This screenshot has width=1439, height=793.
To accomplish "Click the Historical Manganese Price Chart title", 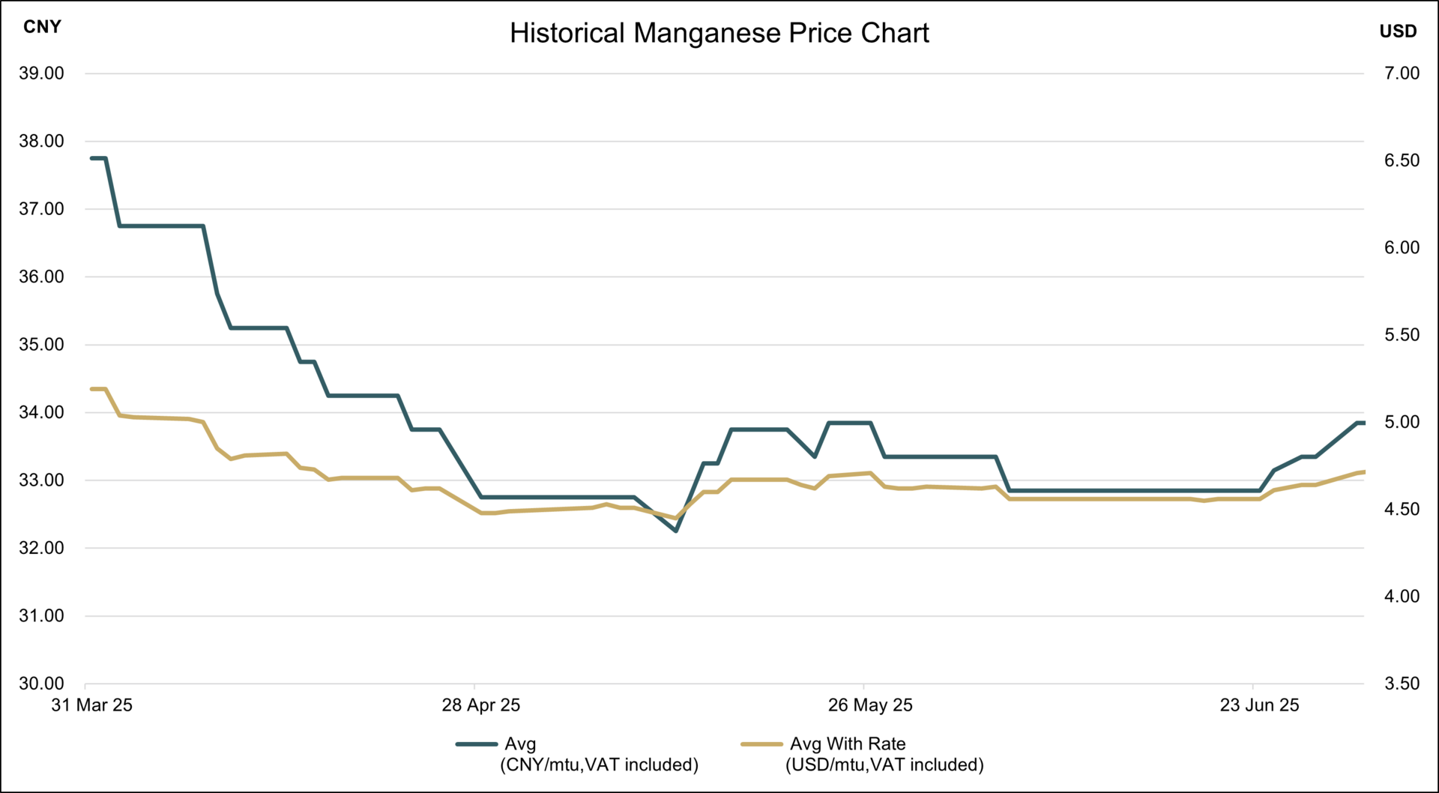I will pyautogui.click(x=719, y=34).
